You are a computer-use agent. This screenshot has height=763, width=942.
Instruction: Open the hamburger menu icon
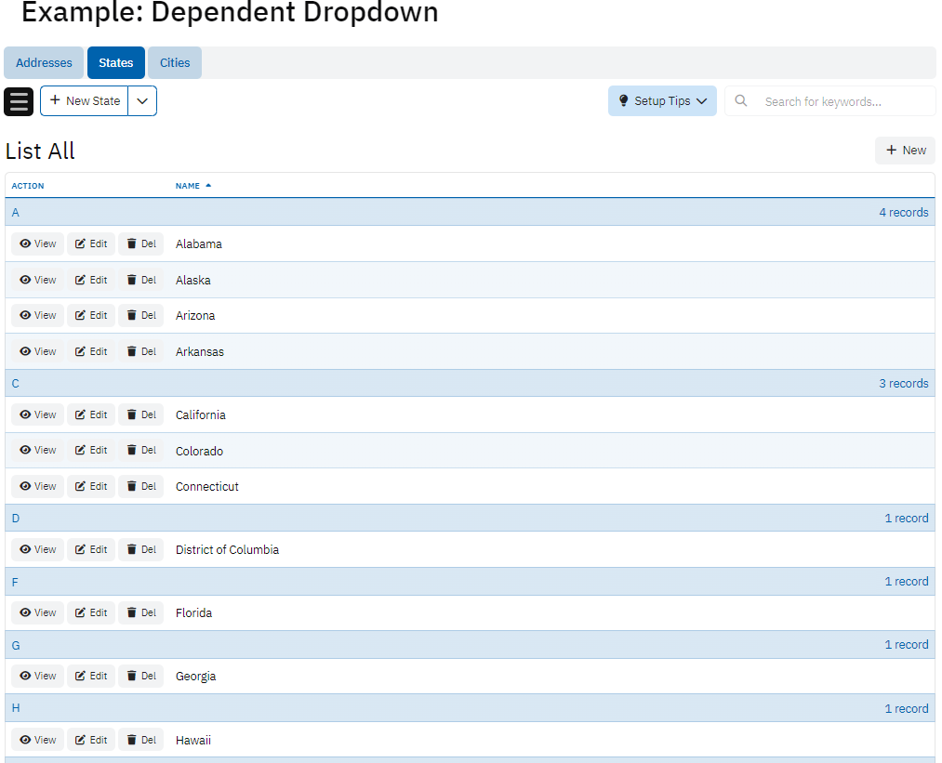point(19,101)
